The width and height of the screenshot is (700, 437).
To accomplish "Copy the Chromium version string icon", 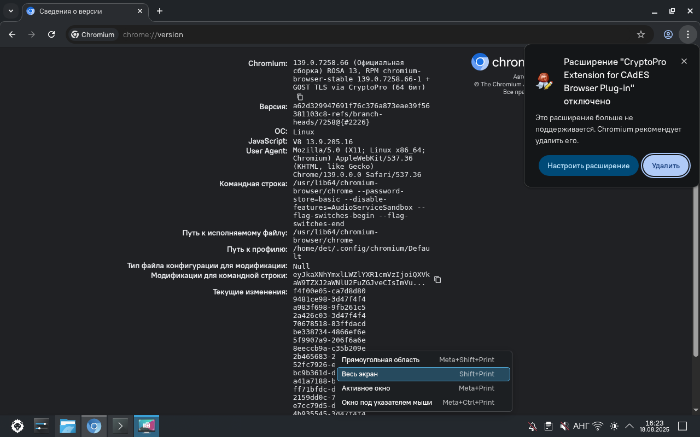I will click(300, 97).
